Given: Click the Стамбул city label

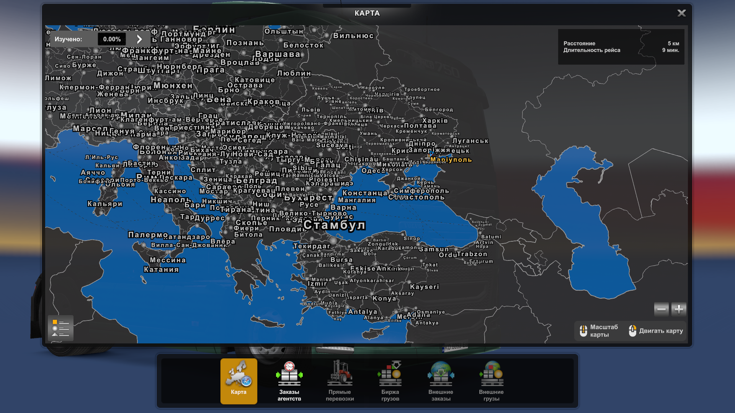Looking at the screenshot, I should (x=334, y=225).
